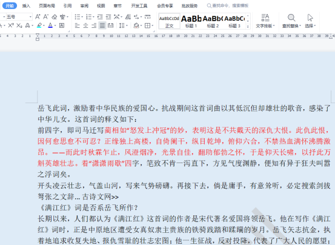
Task: Toggle paragraph marks display icon
Action: pyautogui.click(x=136, y=16)
